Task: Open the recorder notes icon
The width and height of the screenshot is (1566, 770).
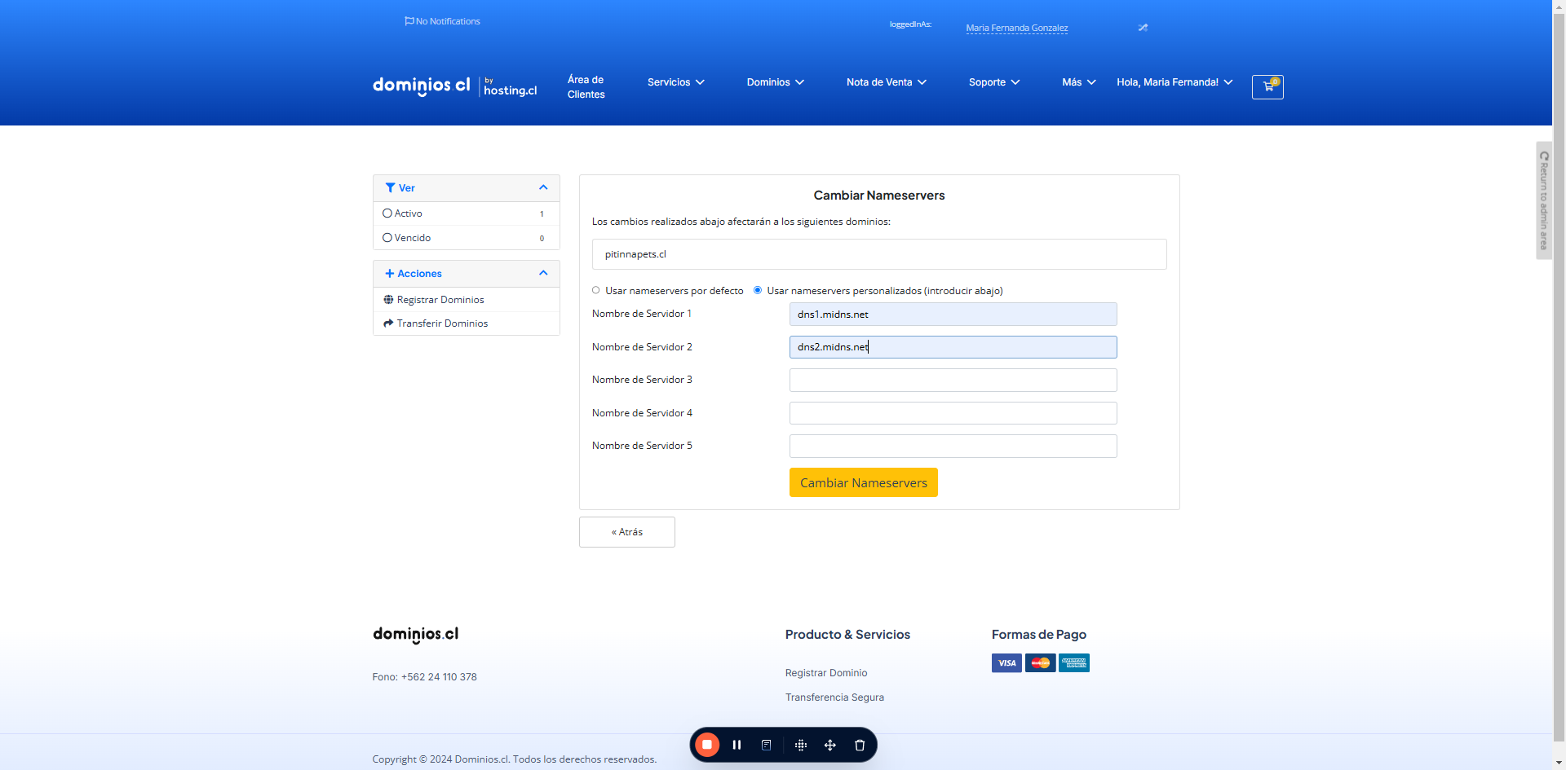Action: pos(766,745)
